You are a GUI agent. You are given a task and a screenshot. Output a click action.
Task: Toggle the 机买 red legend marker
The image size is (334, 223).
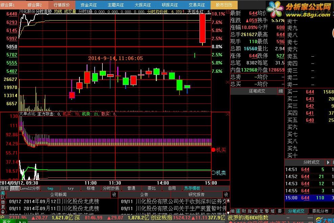[213, 150]
